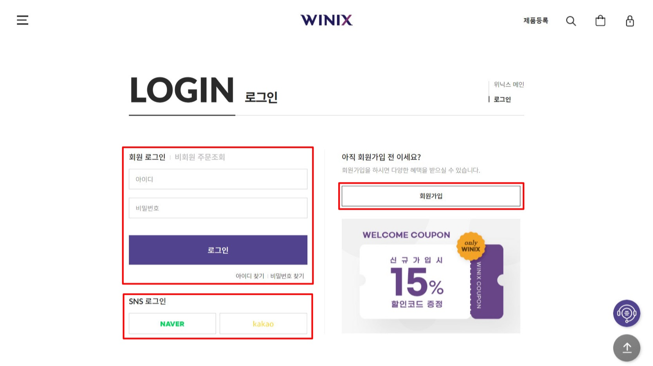Open the shopping bag icon
The width and height of the screenshot is (653, 366).
tap(600, 20)
